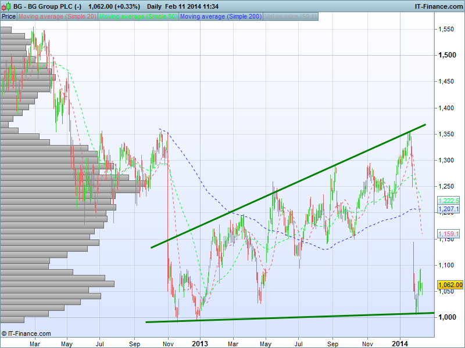Open the IT-Finance.com link at bottom left

click(x=27, y=333)
